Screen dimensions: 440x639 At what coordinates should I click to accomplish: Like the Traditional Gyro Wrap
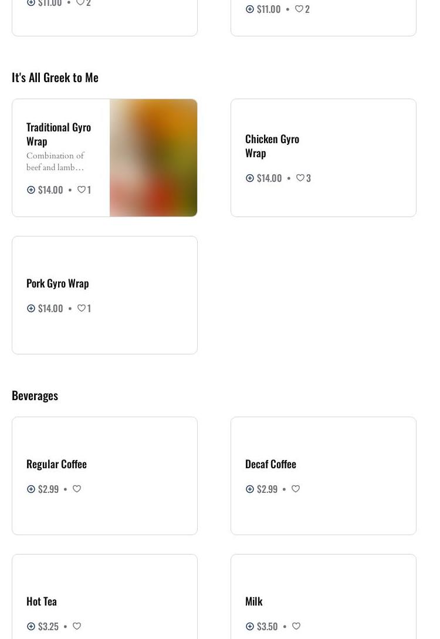[82, 190]
